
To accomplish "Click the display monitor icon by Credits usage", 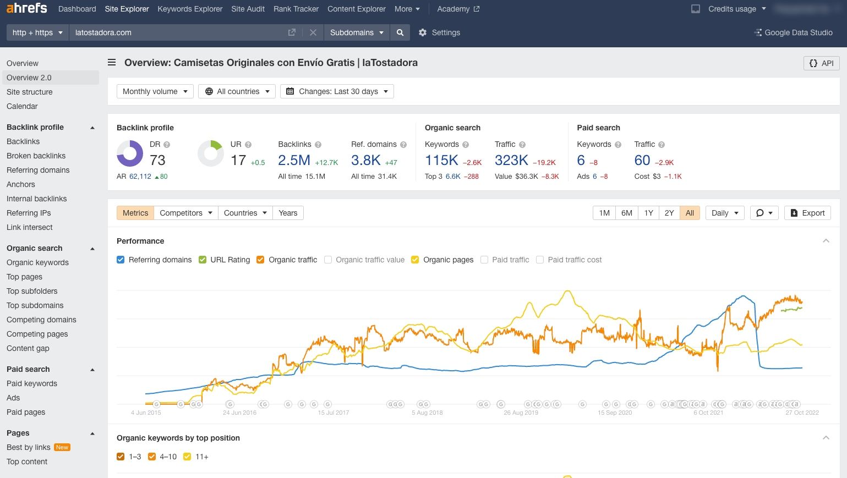I will (696, 9).
